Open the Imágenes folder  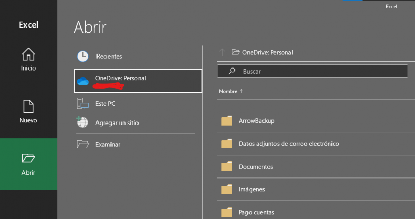pos(316,189)
